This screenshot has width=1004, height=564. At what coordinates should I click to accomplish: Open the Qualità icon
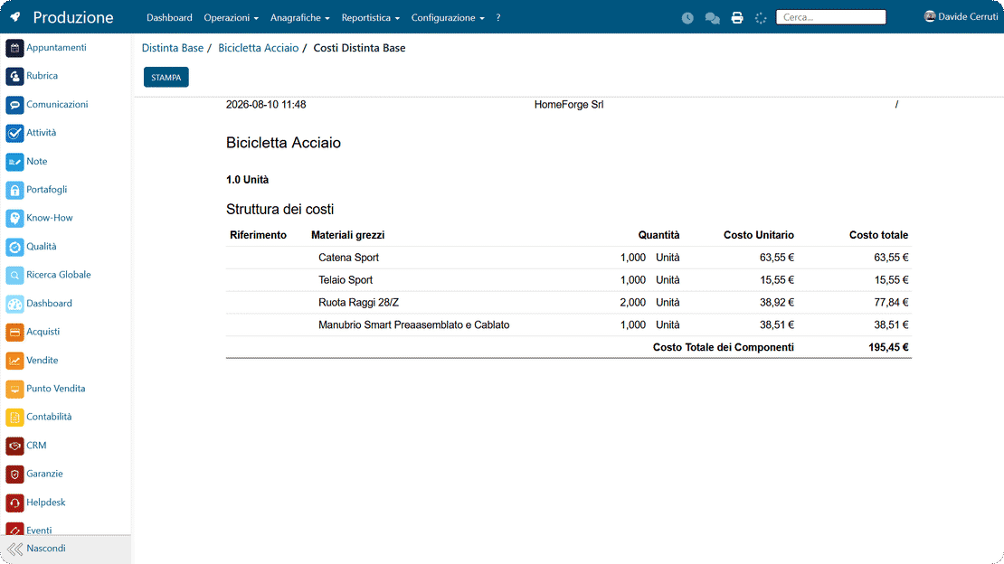click(x=14, y=247)
